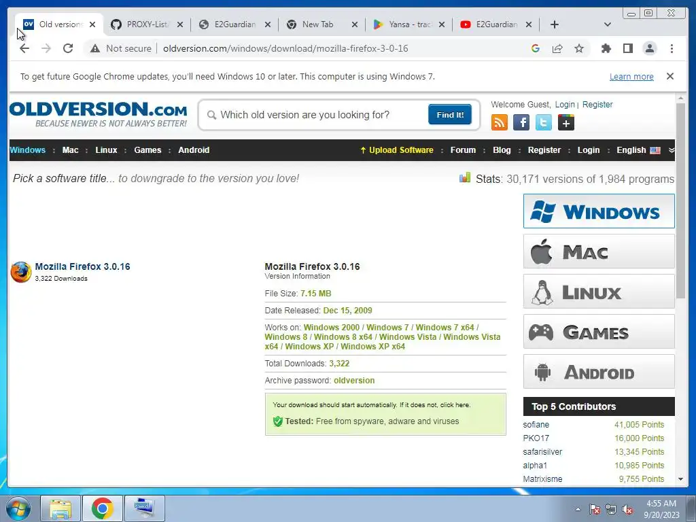The image size is (696, 522).
Task: Click Register in the black nav bar
Action: point(544,150)
